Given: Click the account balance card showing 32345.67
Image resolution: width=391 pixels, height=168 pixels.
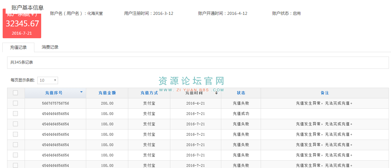Looking at the screenshot, I should (x=22, y=23).
